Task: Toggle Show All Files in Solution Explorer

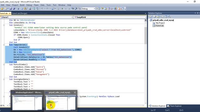Action: coord(155,16)
